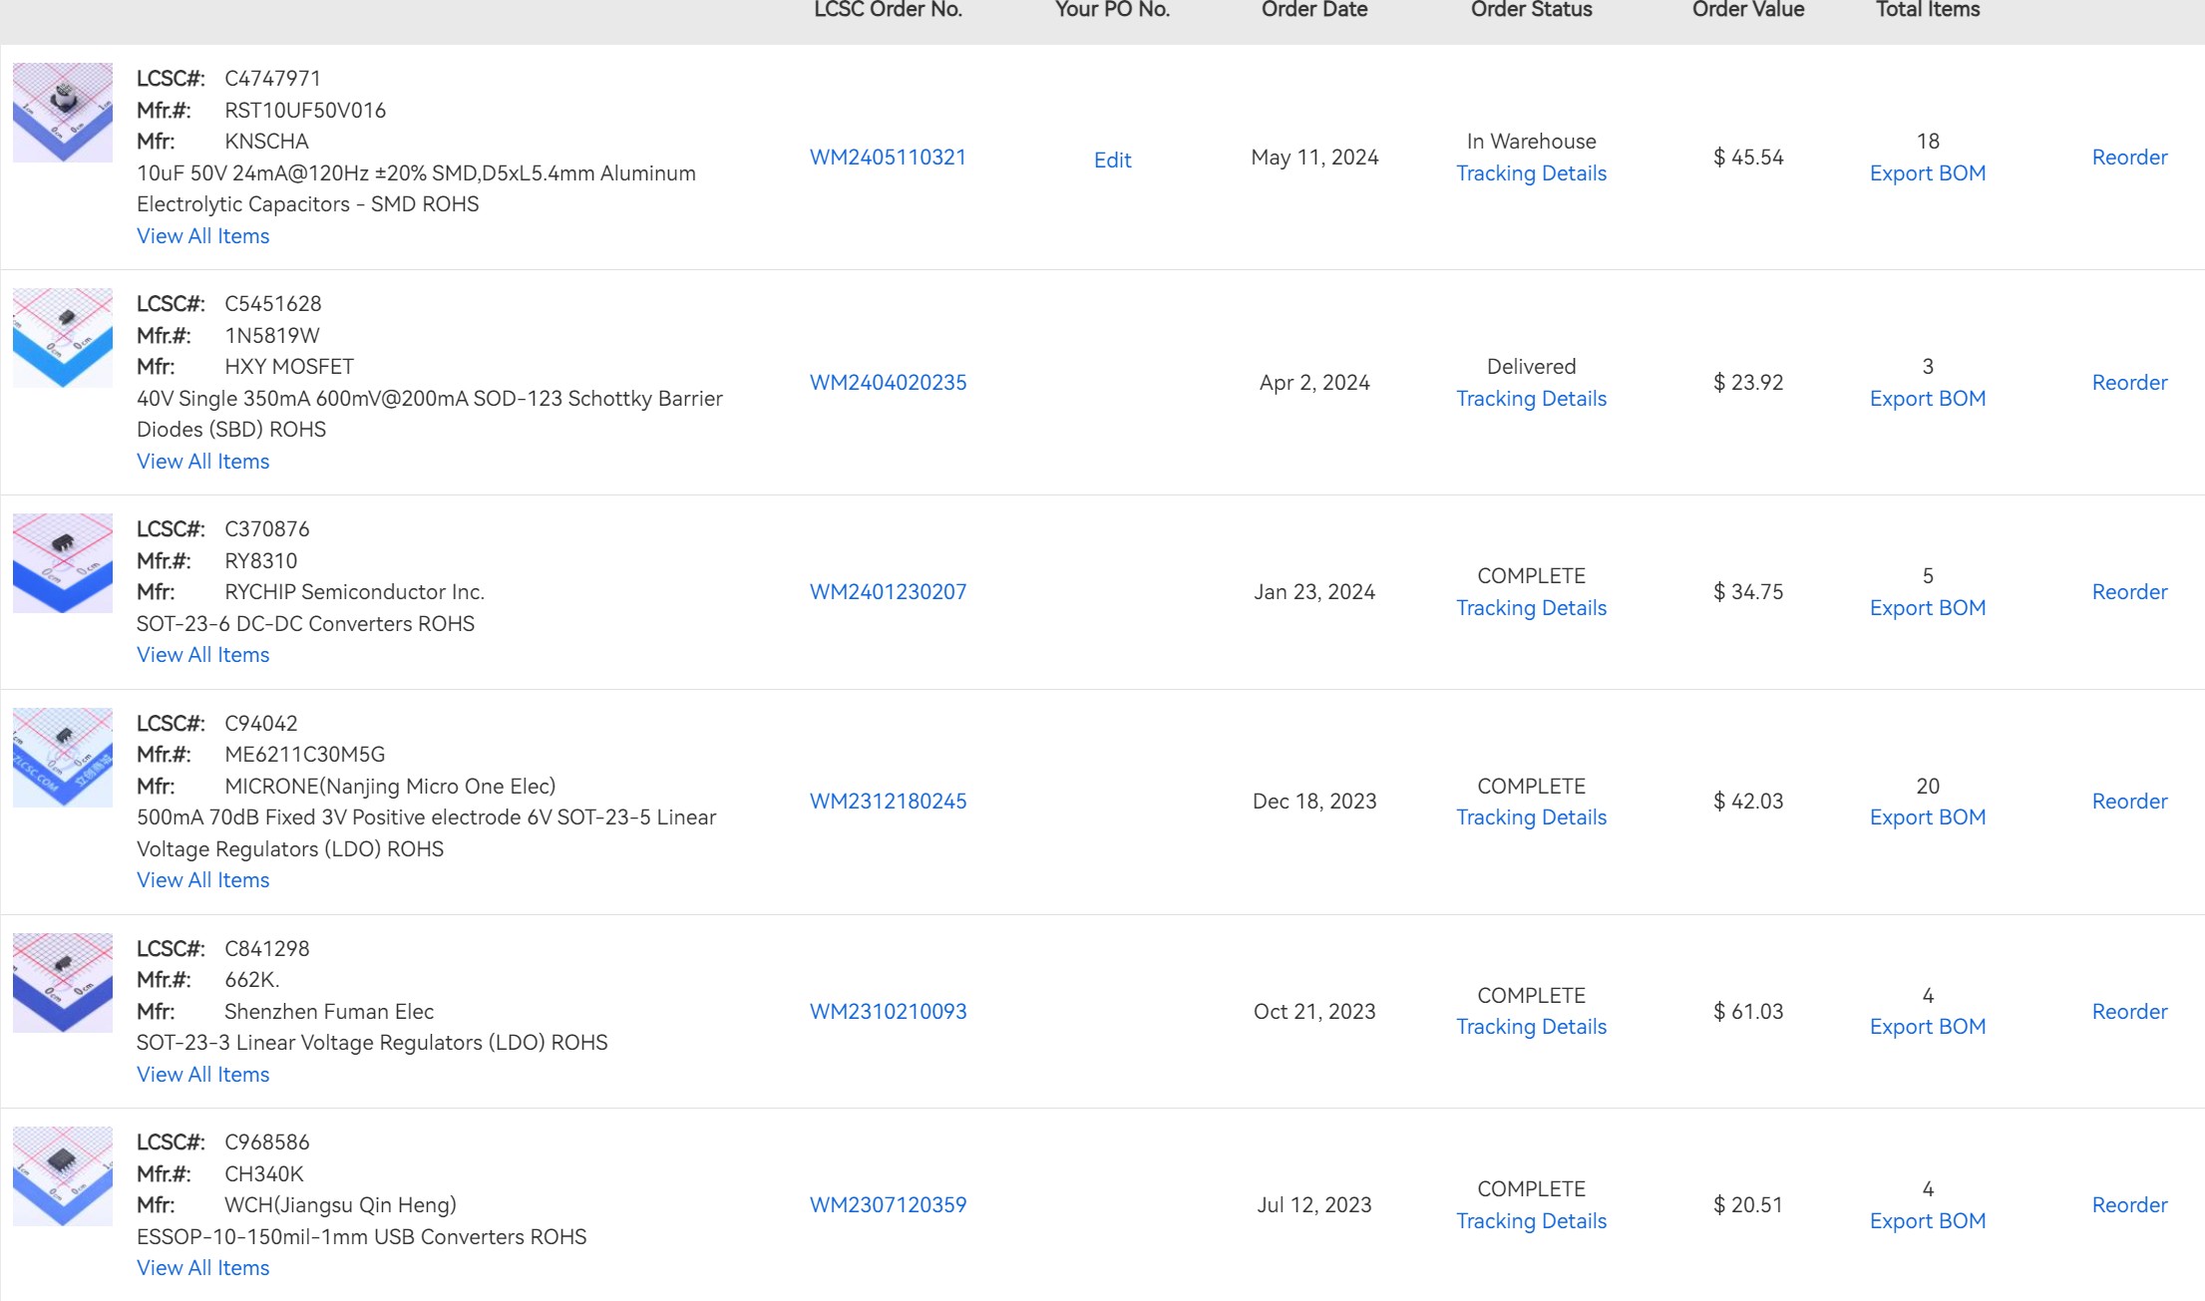
Task: Edit PO number for May 11 order
Action: 1112,161
